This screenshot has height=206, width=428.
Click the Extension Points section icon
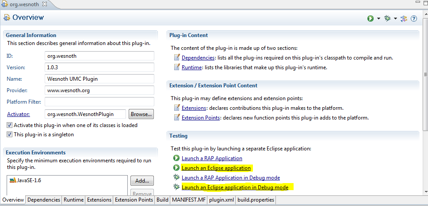click(177, 118)
